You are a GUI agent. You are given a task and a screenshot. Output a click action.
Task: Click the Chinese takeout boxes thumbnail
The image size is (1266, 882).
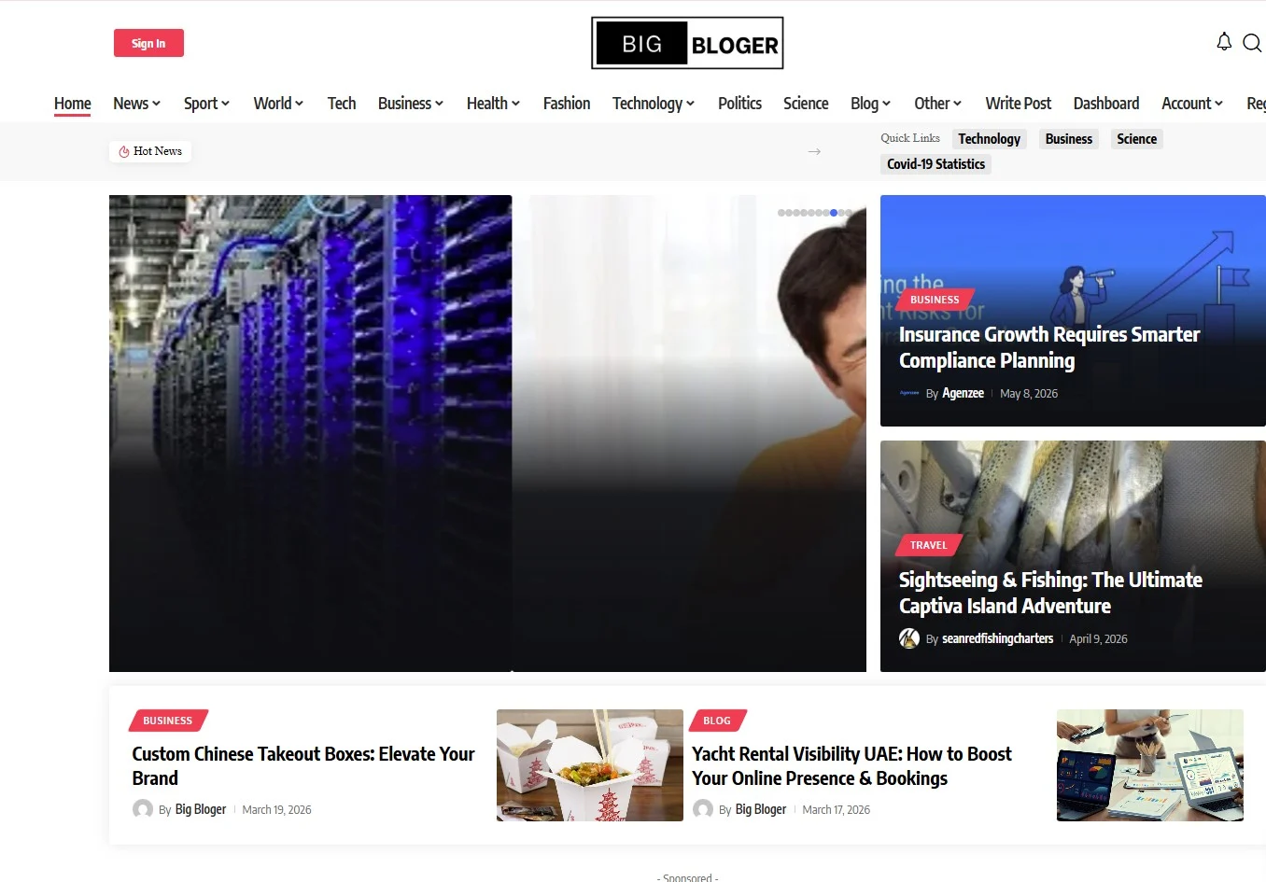tap(590, 765)
